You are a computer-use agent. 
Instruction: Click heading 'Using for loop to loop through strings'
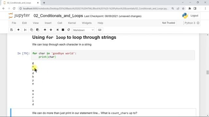74,37
